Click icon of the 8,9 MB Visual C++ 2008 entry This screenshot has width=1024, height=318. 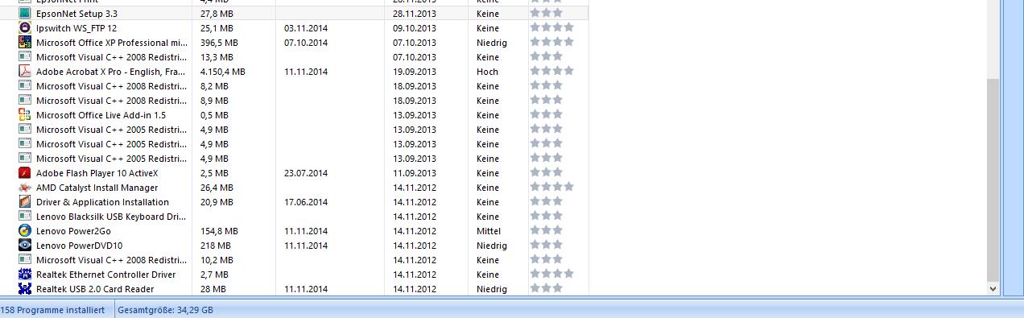[x=25, y=101]
